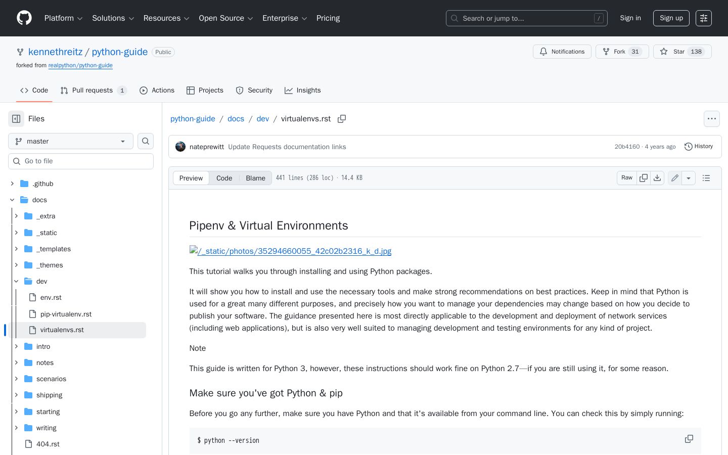Switch file view to Code

pos(224,178)
